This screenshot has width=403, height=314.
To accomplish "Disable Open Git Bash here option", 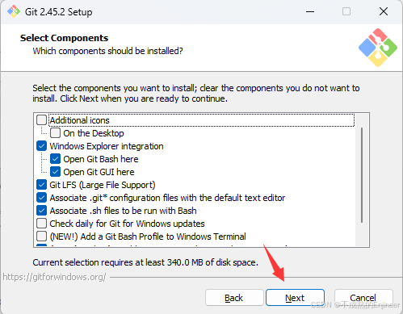I will [x=55, y=159].
